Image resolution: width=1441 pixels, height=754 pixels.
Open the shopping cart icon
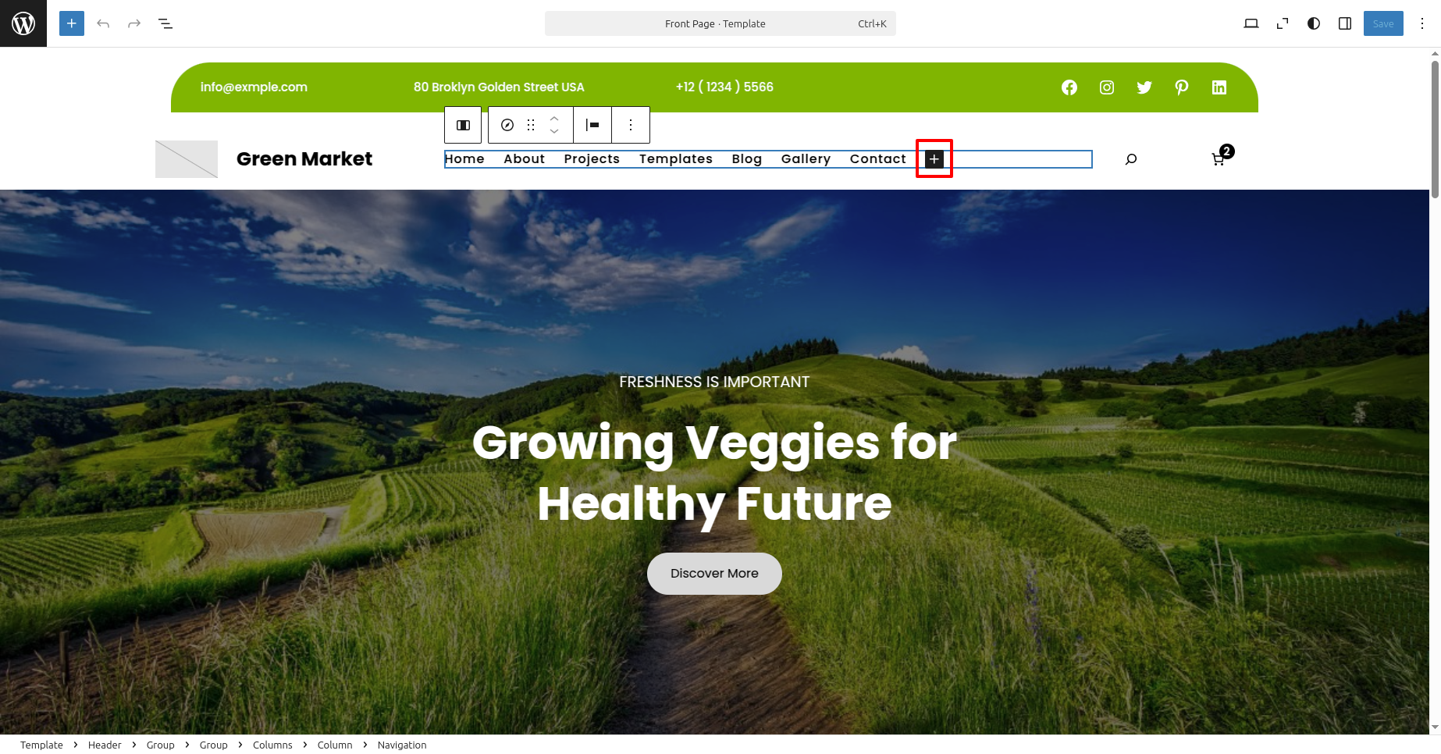click(1219, 159)
